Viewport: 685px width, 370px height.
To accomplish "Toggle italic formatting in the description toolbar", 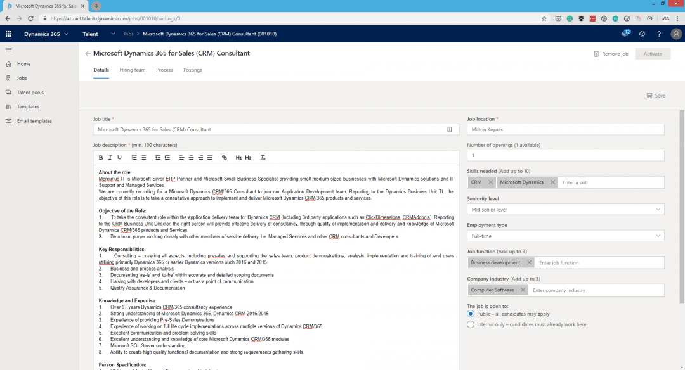I will tap(110, 157).
